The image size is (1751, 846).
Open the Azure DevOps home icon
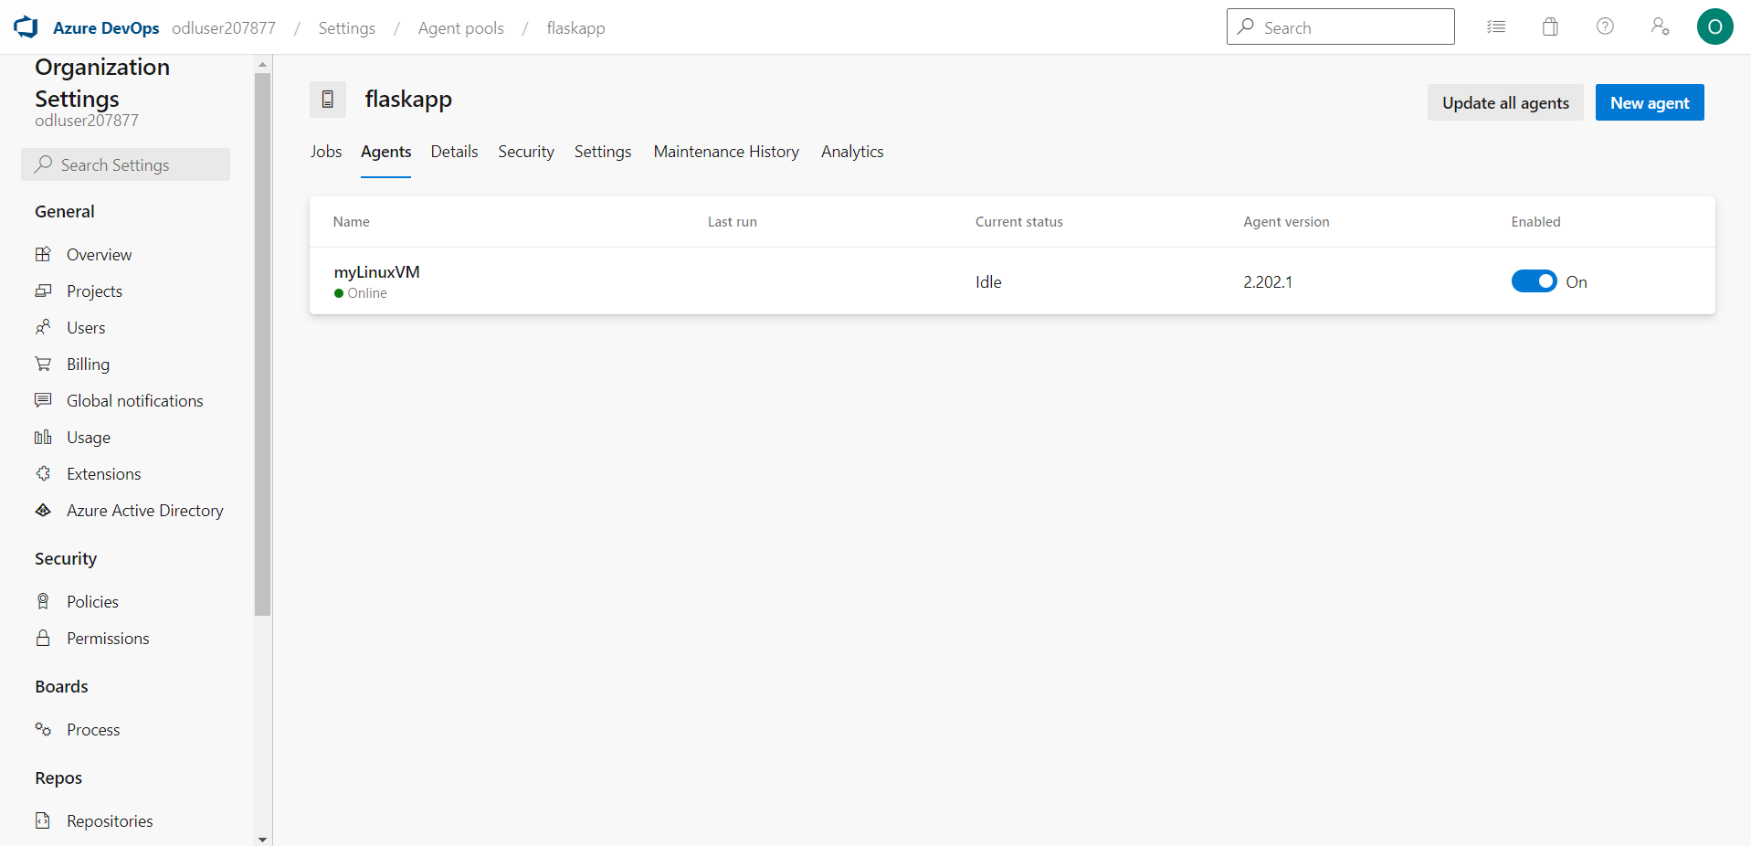[x=25, y=26]
